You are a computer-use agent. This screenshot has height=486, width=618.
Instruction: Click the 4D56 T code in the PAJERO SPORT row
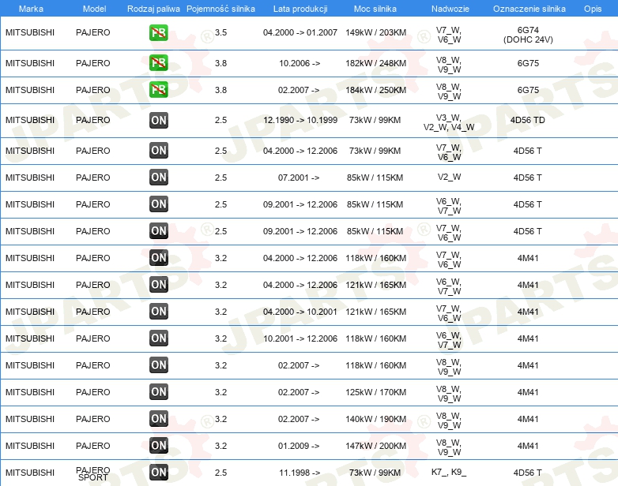528,473
